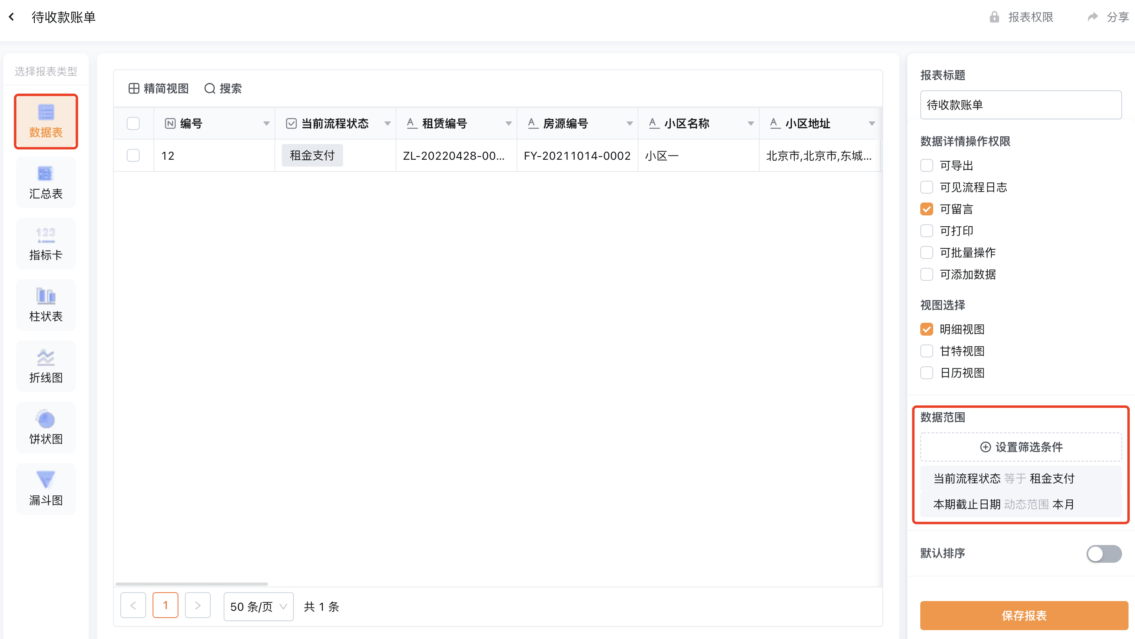Select the checkbox for row 12
Viewport: 1135px width, 639px height.
pyautogui.click(x=133, y=155)
